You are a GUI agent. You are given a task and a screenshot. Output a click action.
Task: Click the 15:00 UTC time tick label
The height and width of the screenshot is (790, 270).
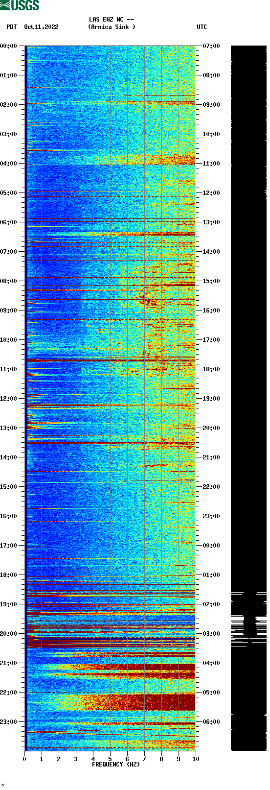coord(211,281)
